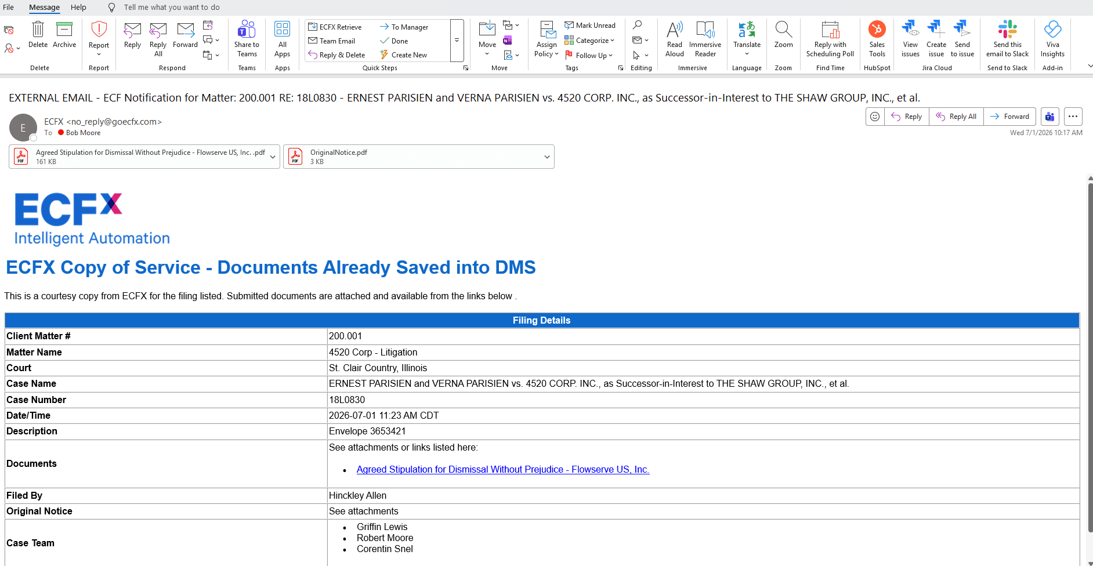This screenshot has width=1093, height=566.
Task: Open the Follow Up flag menu
Action: click(589, 55)
